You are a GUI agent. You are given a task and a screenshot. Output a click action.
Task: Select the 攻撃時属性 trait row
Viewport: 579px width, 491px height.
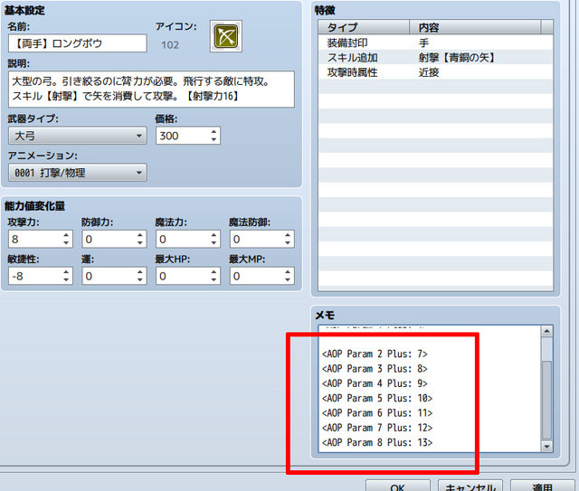coord(436,72)
